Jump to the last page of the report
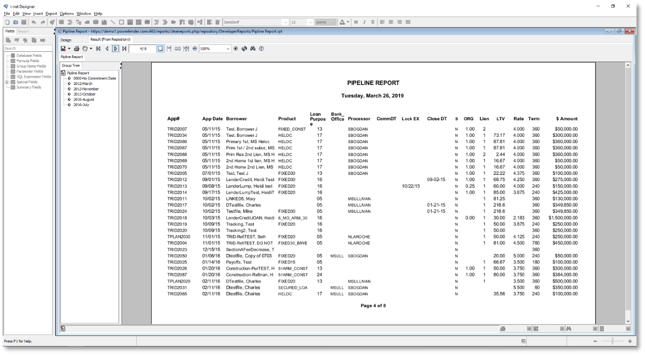 click(x=124, y=49)
